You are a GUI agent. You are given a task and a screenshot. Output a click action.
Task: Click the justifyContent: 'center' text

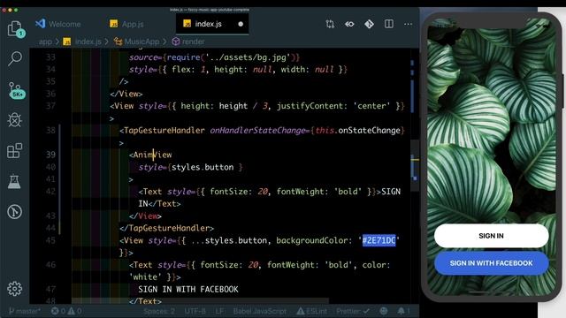pyautogui.click(x=333, y=106)
